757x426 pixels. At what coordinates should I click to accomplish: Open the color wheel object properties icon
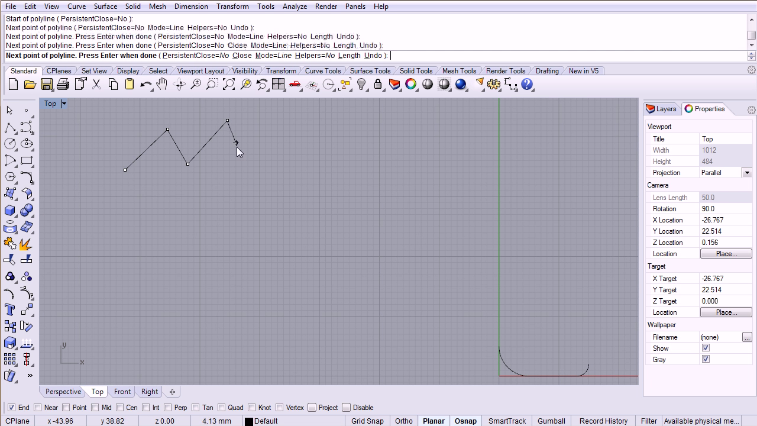point(411,85)
